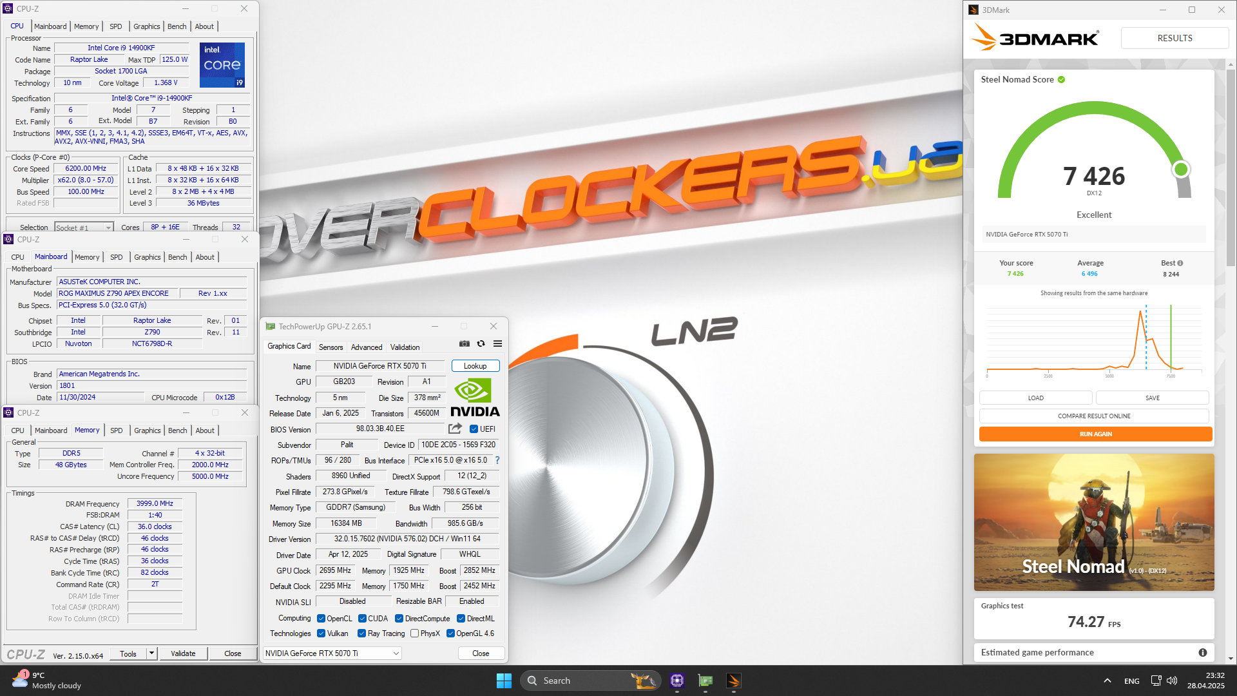Click the CPU-Z taskbar icon

coord(676,681)
